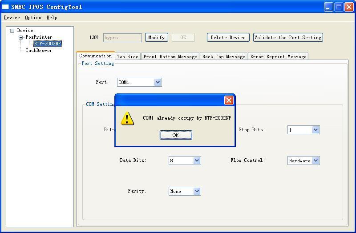Click the Data Bits label
Screen dimensions: 356x233
pyautogui.click(x=133, y=160)
